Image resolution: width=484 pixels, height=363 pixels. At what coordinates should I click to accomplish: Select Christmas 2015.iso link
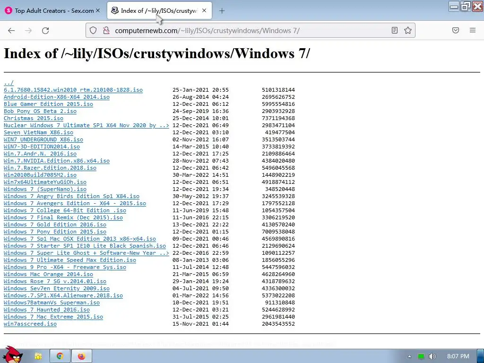34,118
